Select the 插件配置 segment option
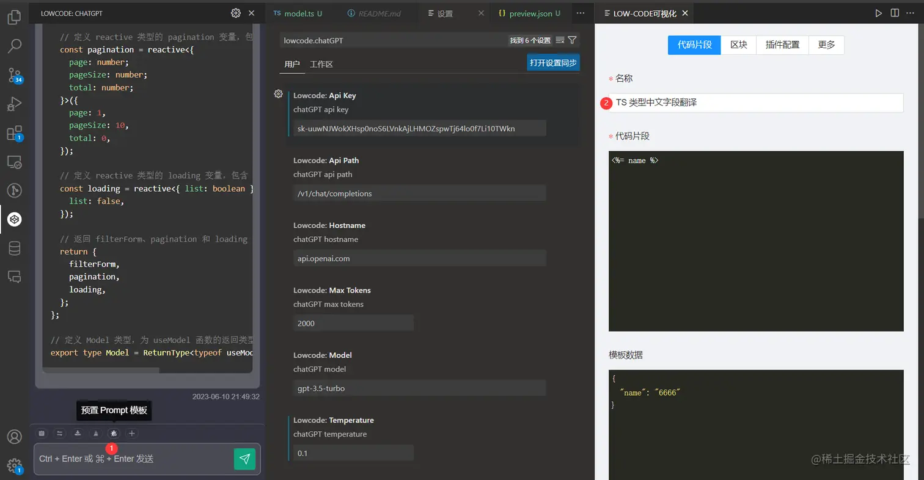This screenshot has width=924, height=480. tap(782, 45)
